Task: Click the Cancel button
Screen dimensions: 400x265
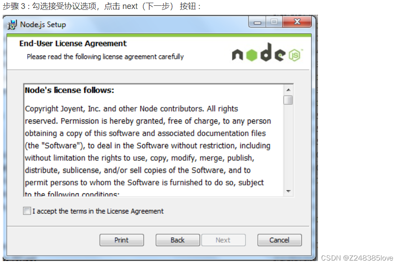Action: 279,240
